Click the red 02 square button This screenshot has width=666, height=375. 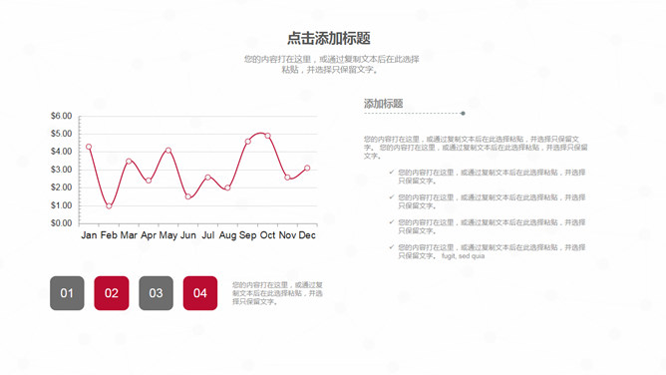(112, 293)
